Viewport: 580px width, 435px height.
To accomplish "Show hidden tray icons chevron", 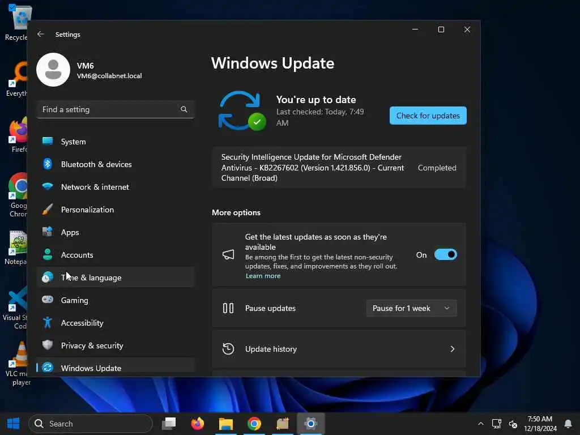I will pyautogui.click(x=480, y=424).
